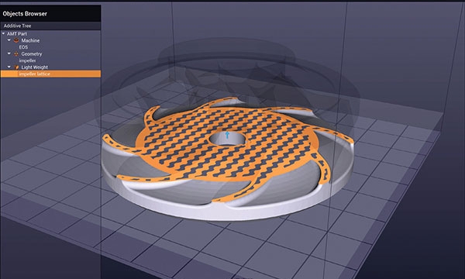Click the Machine node icon
This screenshot has width=465, height=279.
coord(16,40)
